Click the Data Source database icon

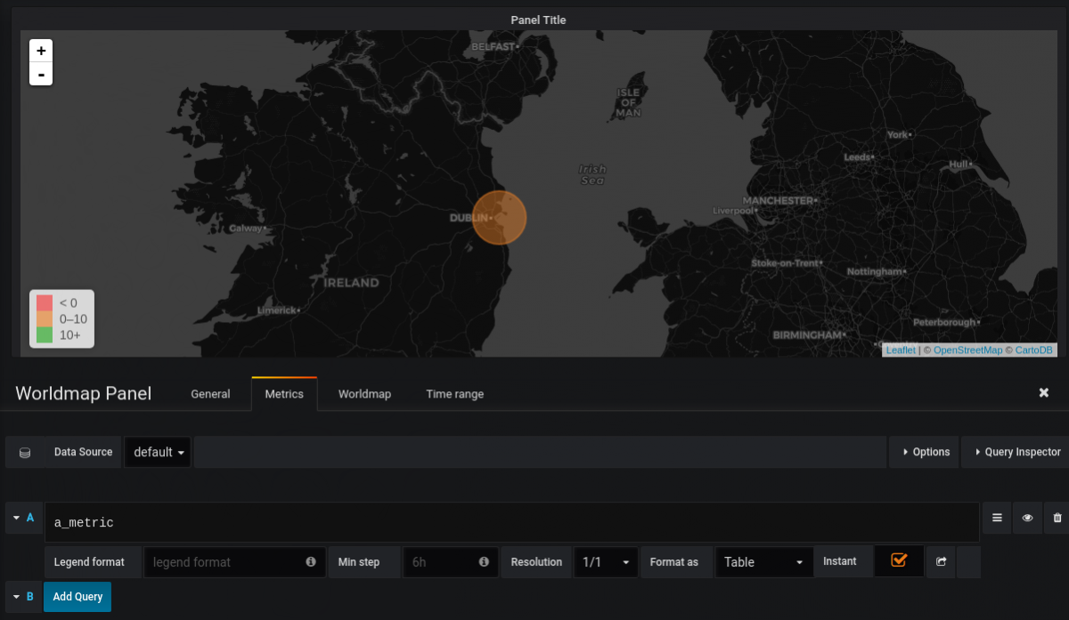[24, 452]
